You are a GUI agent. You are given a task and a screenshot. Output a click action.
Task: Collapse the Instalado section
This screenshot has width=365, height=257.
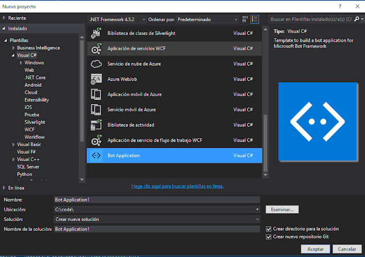click(4, 29)
